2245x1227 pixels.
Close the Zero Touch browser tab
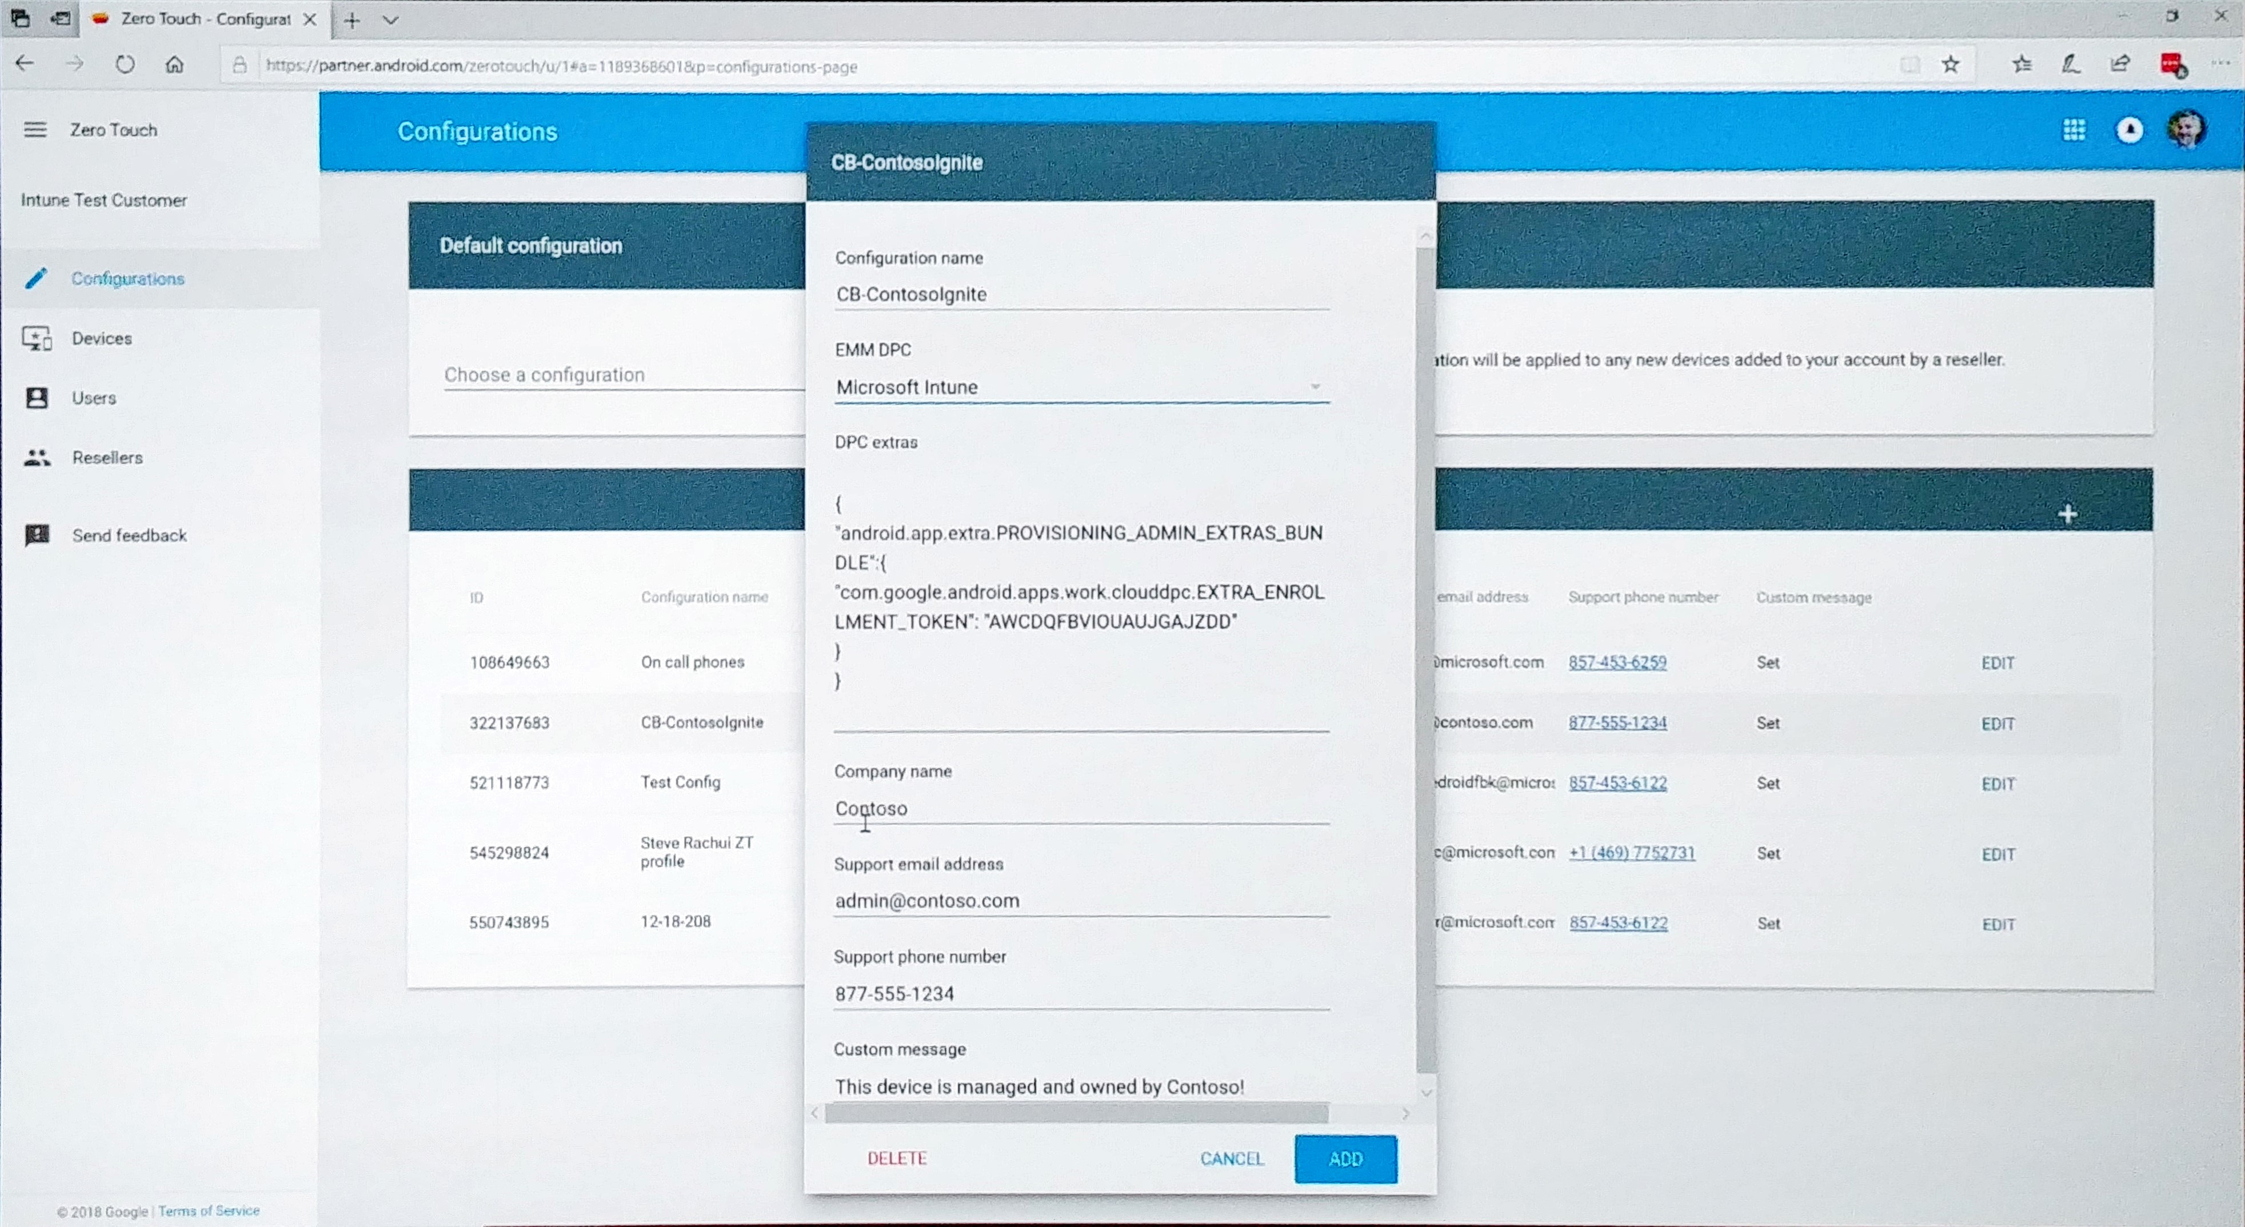click(x=309, y=19)
